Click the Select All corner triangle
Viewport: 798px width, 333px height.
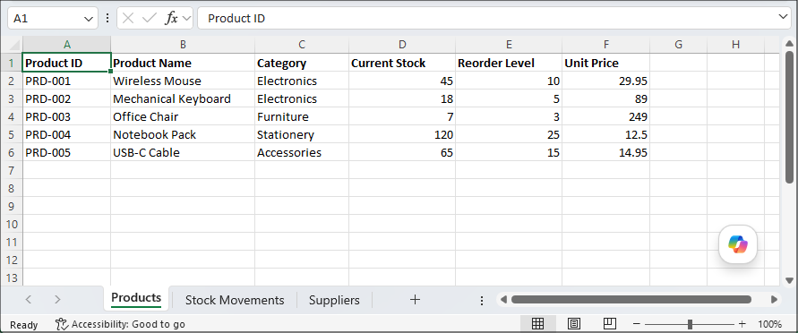(x=15, y=45)
